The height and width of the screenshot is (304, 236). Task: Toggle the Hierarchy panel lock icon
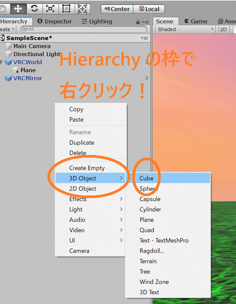pos(138,22)
